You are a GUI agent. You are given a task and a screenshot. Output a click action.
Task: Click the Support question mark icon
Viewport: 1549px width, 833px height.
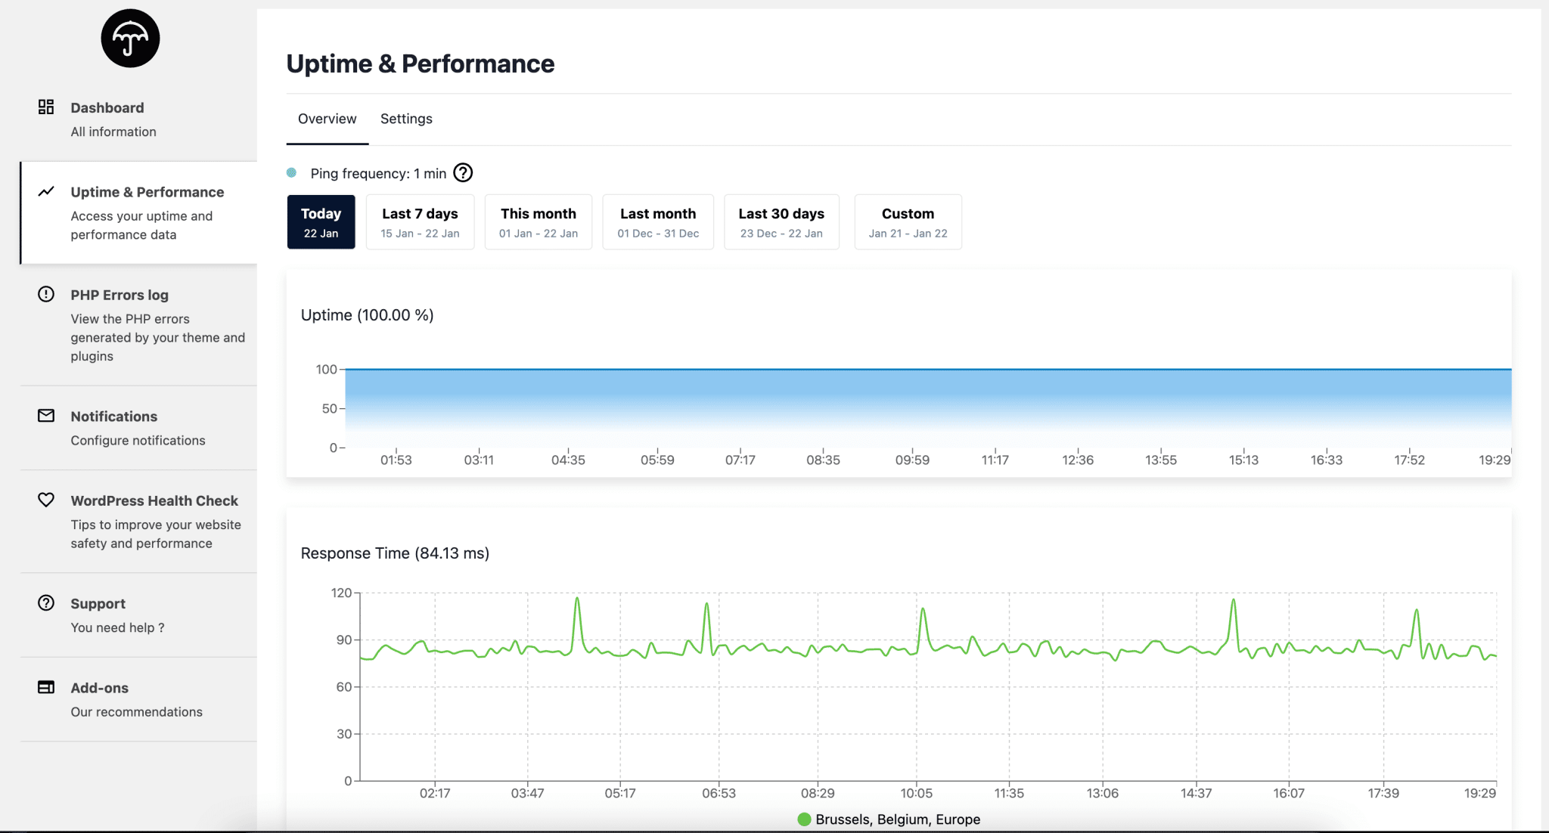coord(46,602)
